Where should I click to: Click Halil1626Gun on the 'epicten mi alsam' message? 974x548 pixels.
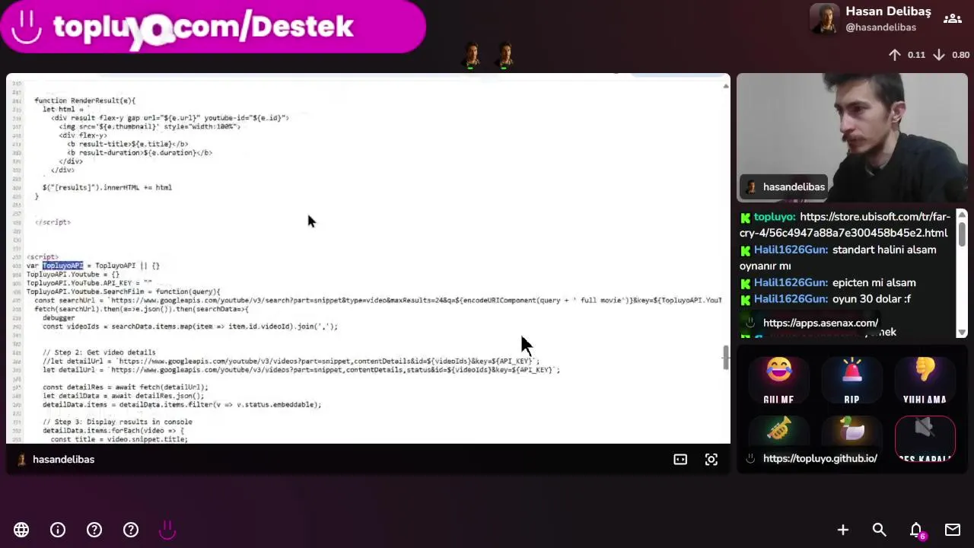point(791,282)
